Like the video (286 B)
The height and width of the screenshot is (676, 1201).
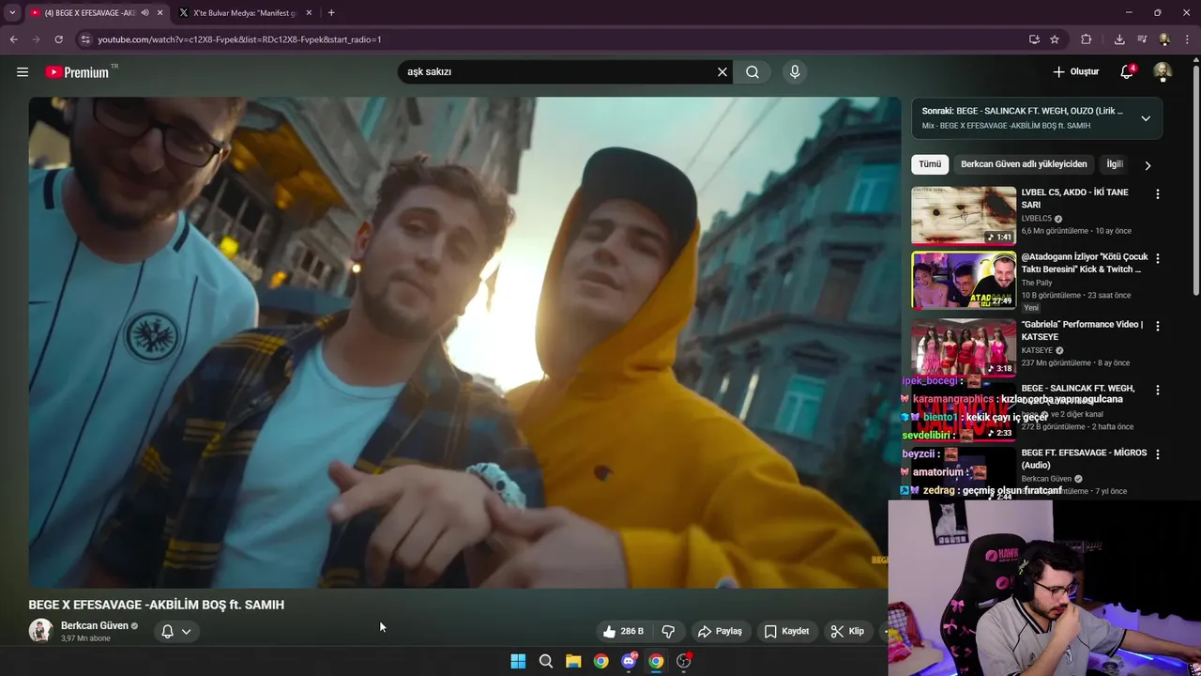point(624,631)
